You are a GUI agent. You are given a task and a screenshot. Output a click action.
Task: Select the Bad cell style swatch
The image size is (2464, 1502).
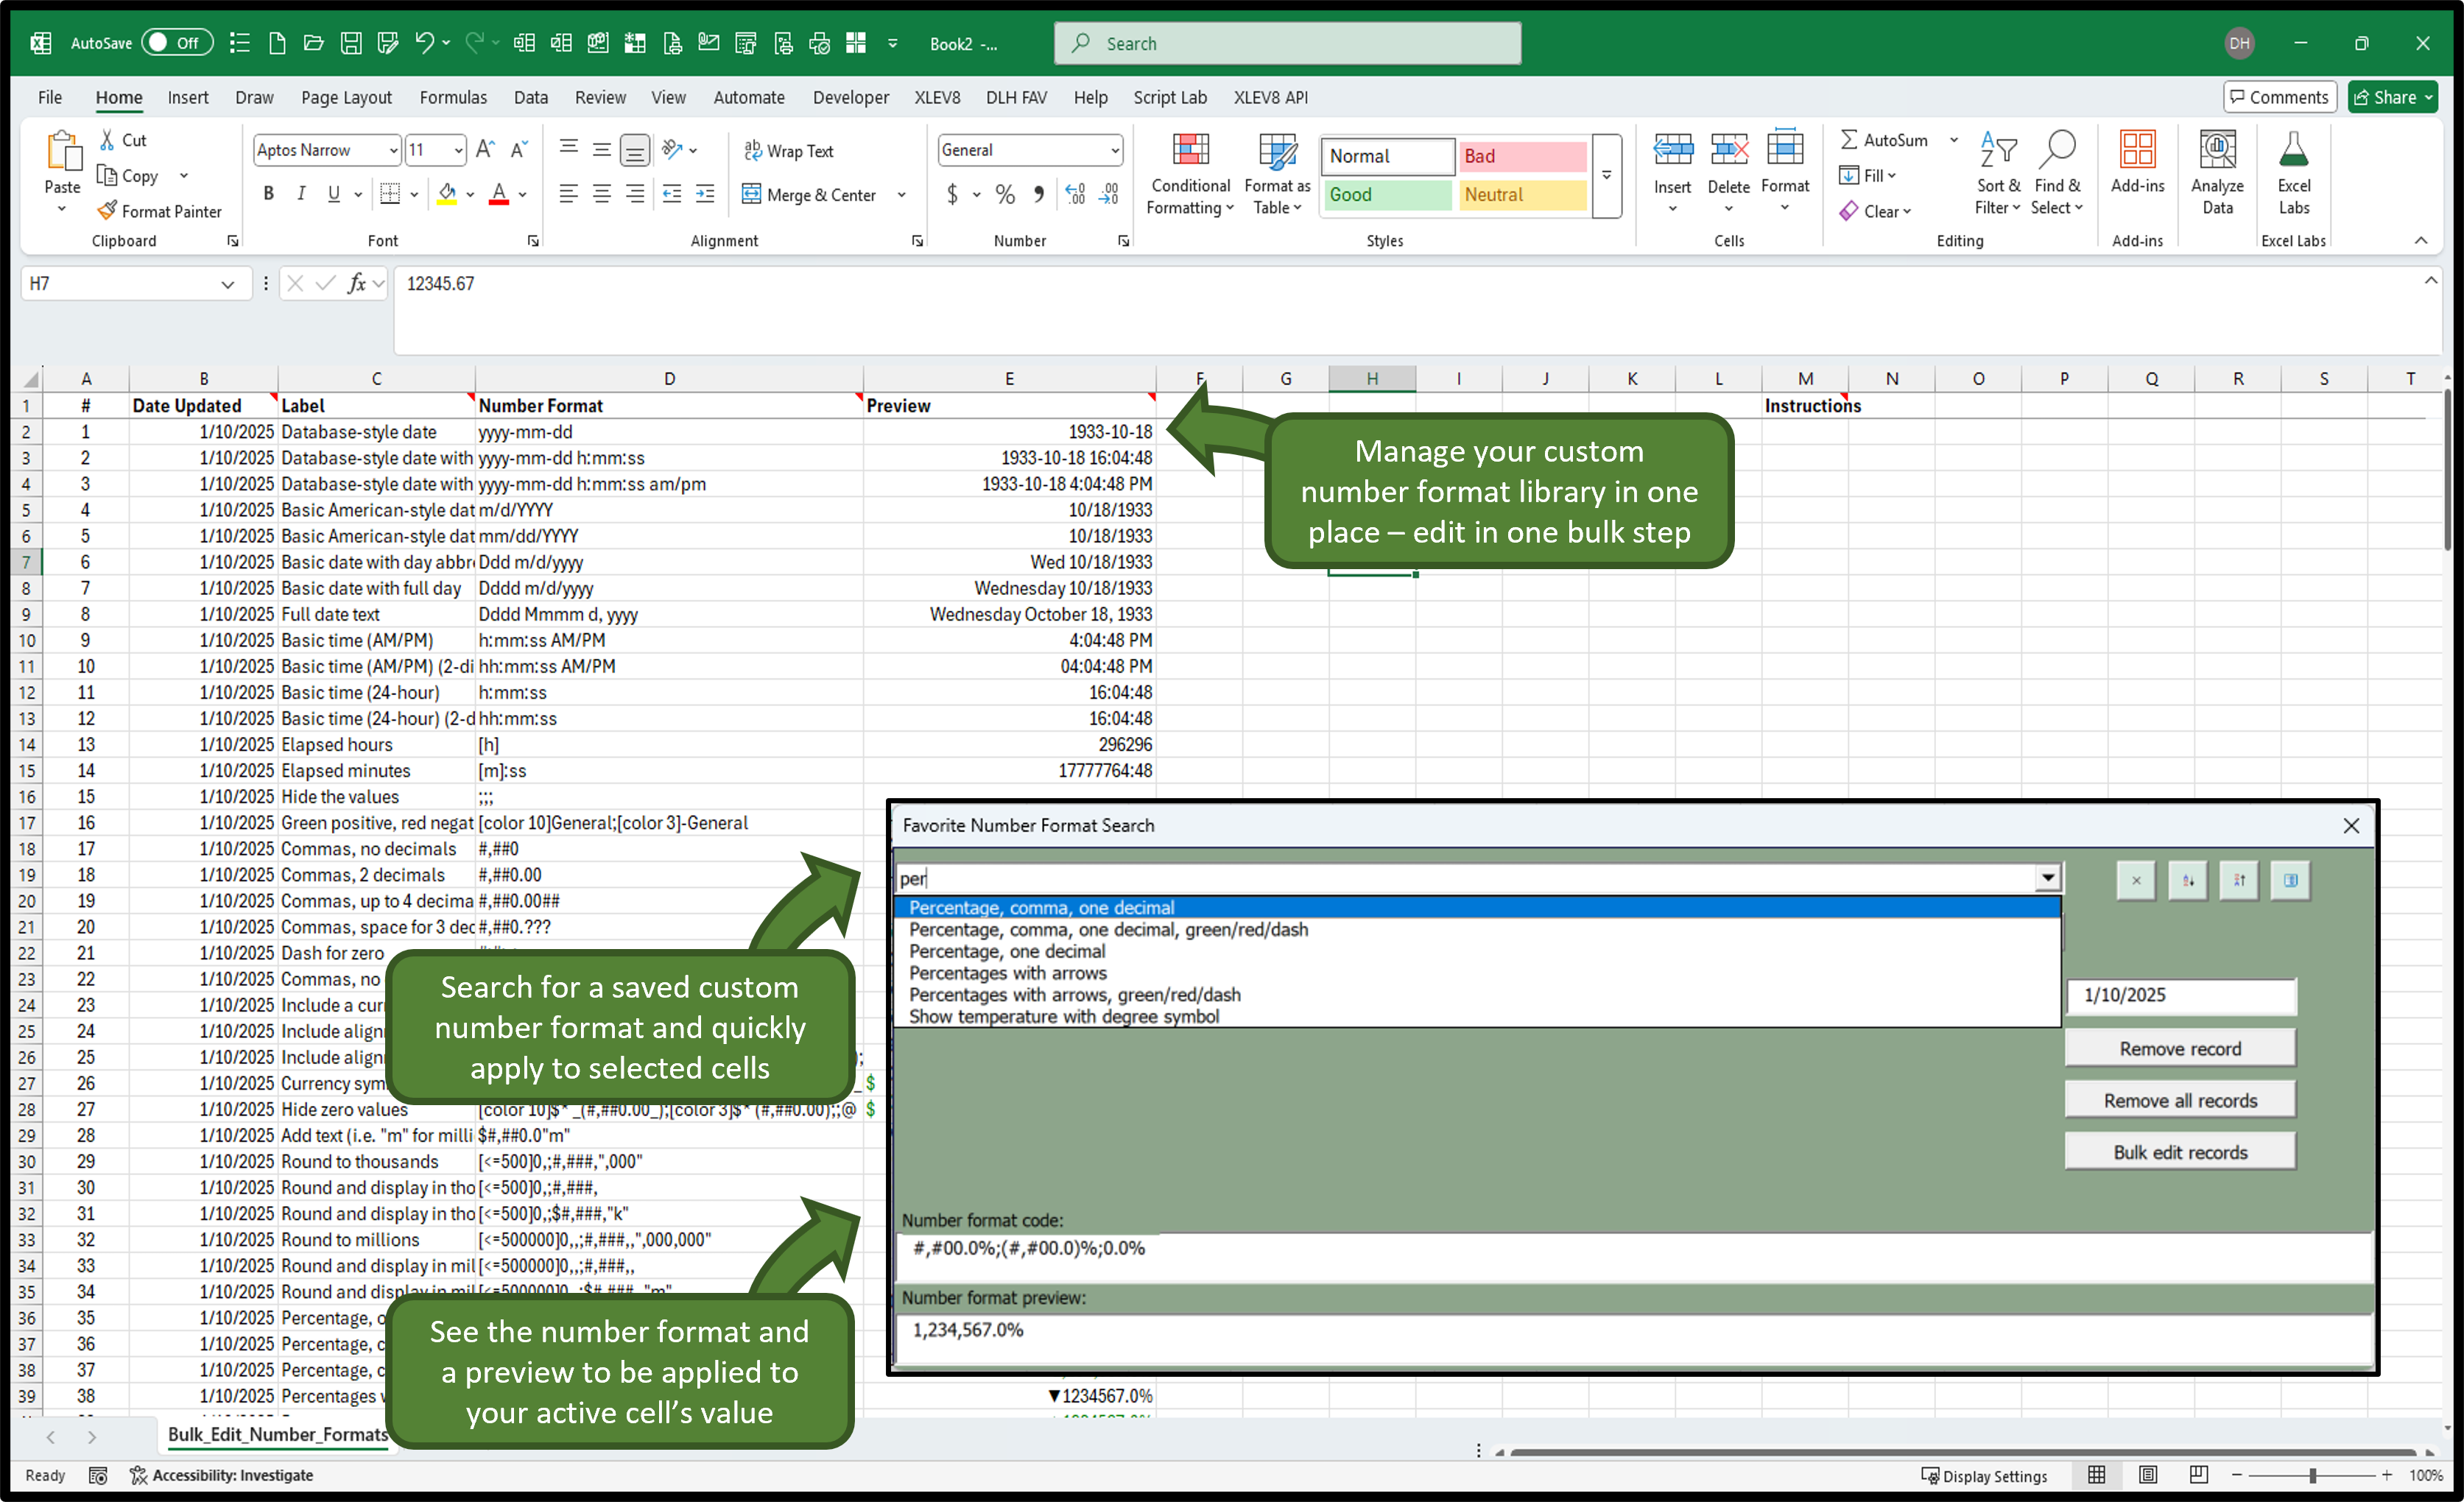pyautogui.click(x=1521, y=156)
